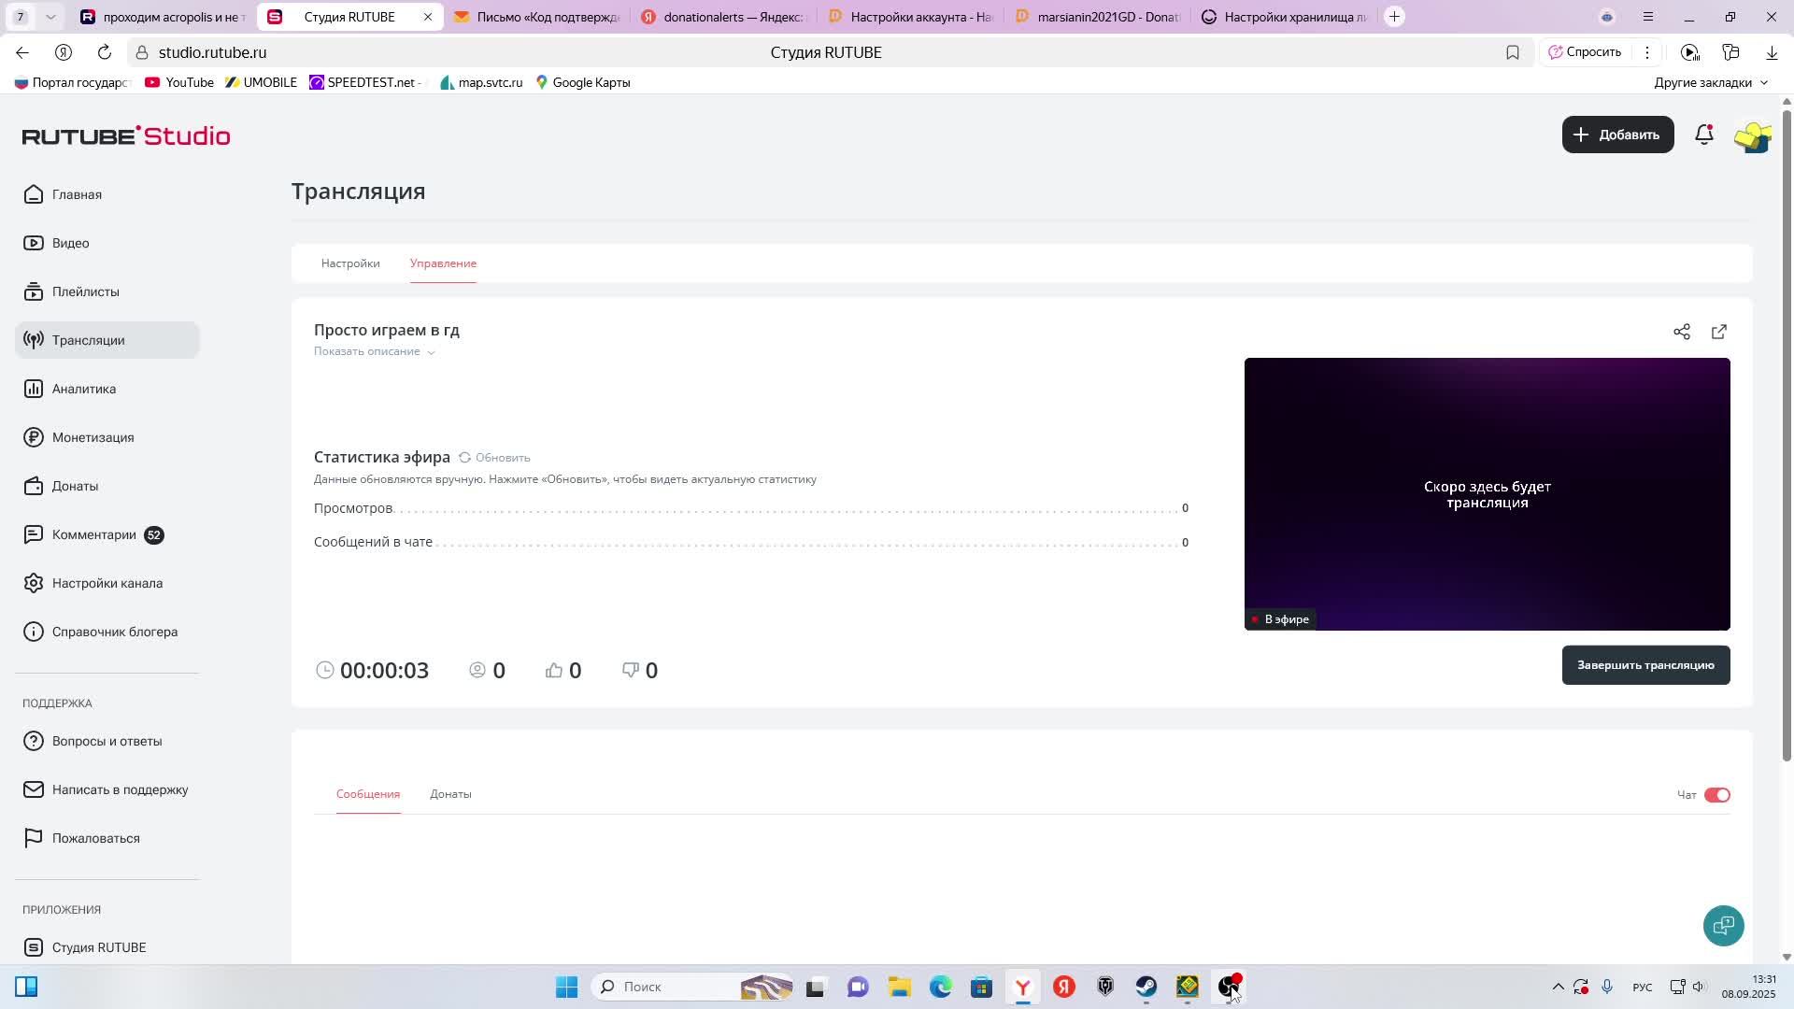Expand the Other bookmarks folder

tap(1710, 82)
